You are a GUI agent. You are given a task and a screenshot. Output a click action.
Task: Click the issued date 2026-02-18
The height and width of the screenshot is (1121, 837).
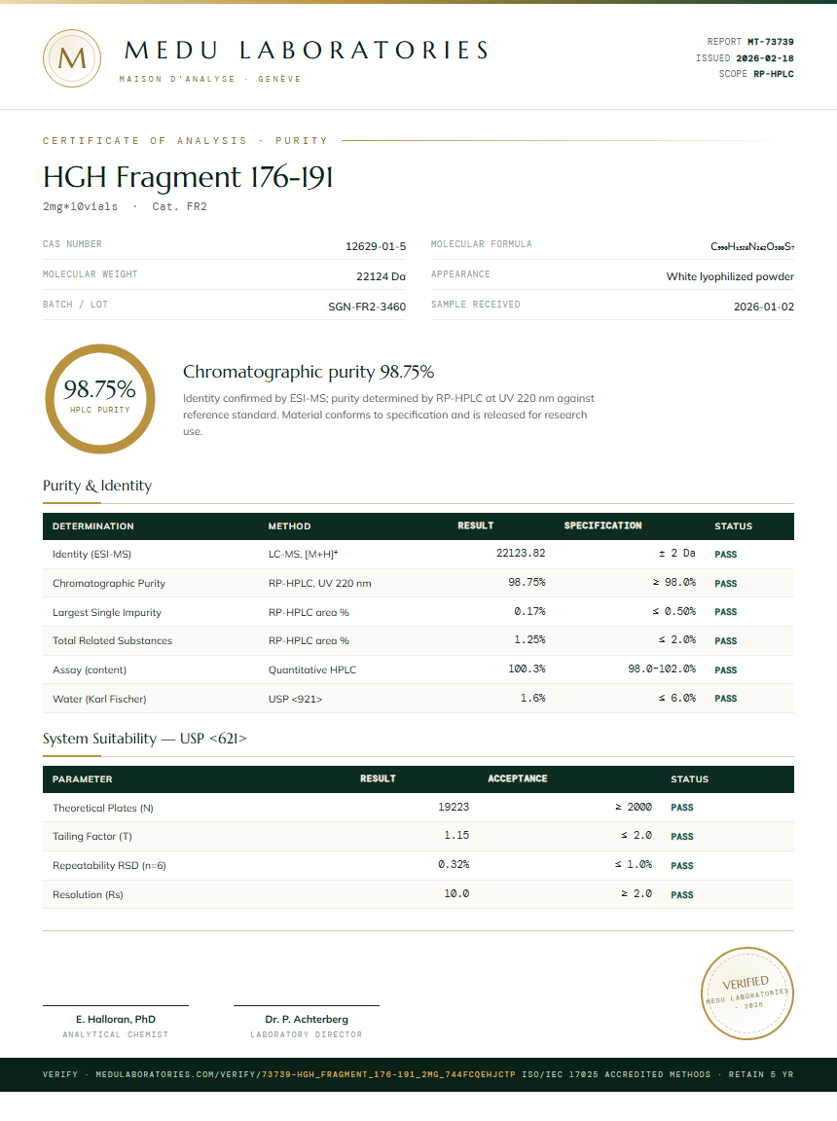point(765,58)
